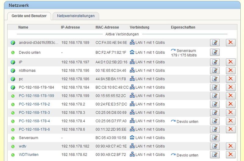Open edit icon for wdtv
244x161 pixels.
[x=215, y=146]
